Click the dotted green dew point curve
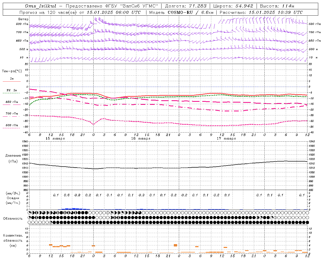Viewport: 322px width, 258px height. (x=168, y=97)
